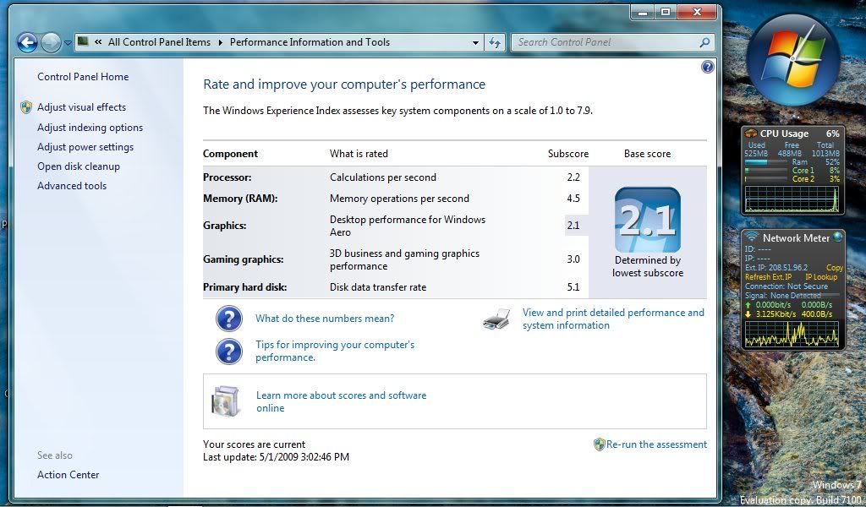
Task: Minimize the Performance Information window
Action: point(643,12)
